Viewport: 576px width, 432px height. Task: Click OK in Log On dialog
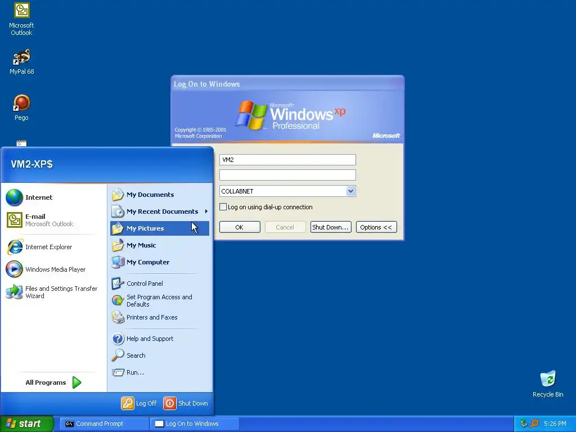click(x=240, y=227)
